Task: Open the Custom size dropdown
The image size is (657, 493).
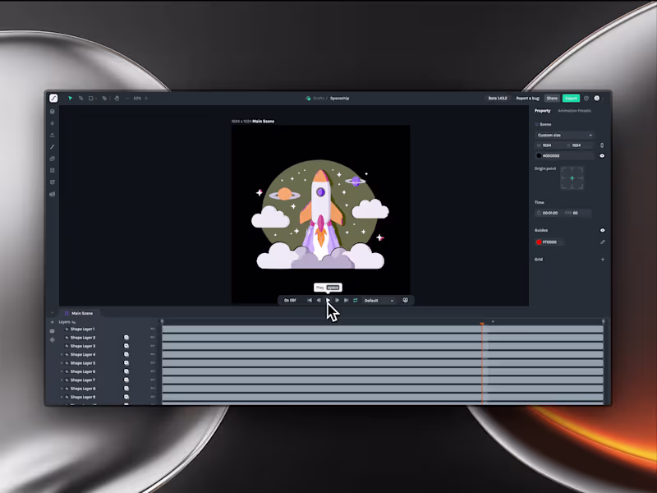Action: coord(564,135)
